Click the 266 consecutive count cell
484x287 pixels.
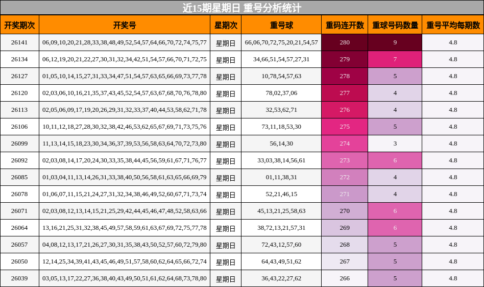[x=345, y=278]
